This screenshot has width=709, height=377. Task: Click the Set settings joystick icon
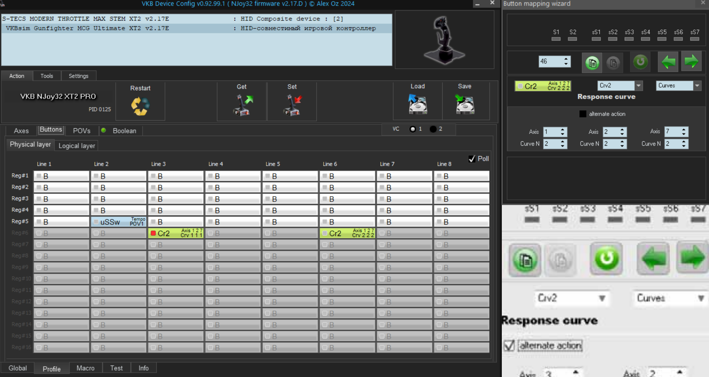pos(292,105)
